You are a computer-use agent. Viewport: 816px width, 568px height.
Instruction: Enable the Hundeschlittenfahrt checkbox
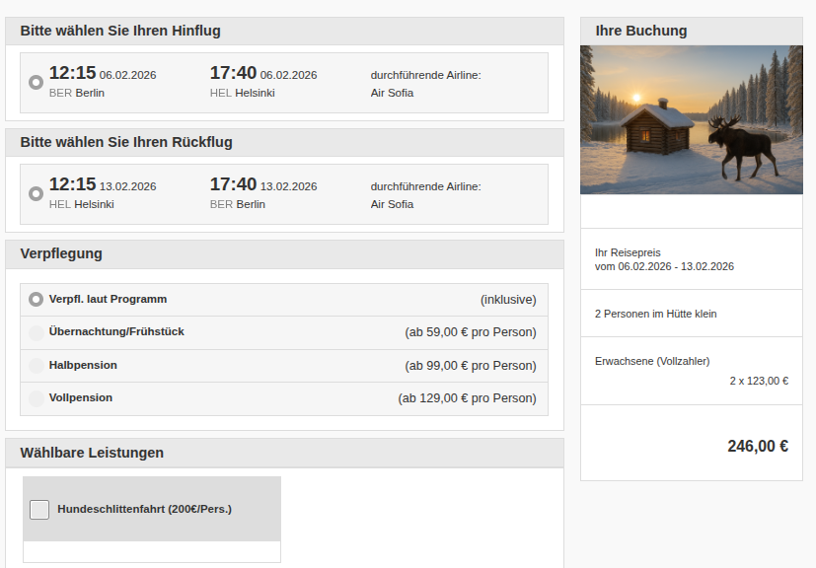[39, 509]
